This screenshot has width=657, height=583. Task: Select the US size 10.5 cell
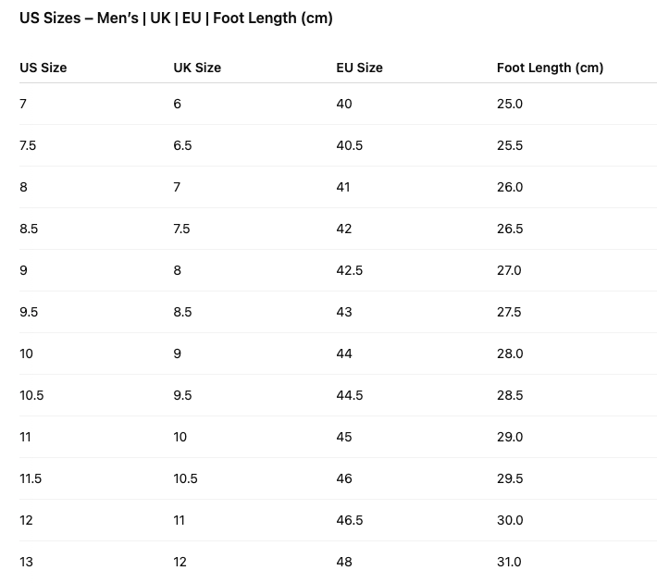(31, 395)
